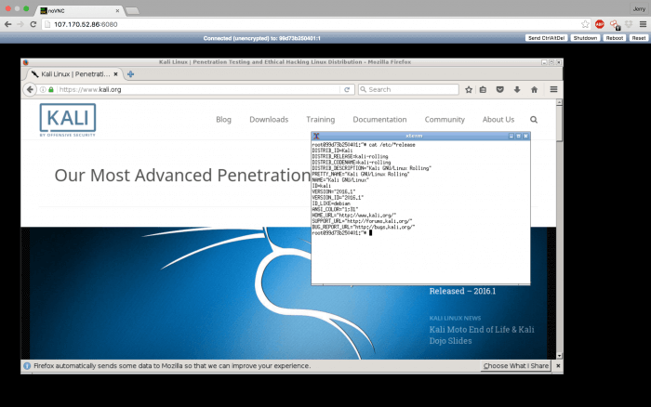Screen dimensions: 651x407
Task: Dismiss the Firefox data notification bar
Action: tap(558, 365)
